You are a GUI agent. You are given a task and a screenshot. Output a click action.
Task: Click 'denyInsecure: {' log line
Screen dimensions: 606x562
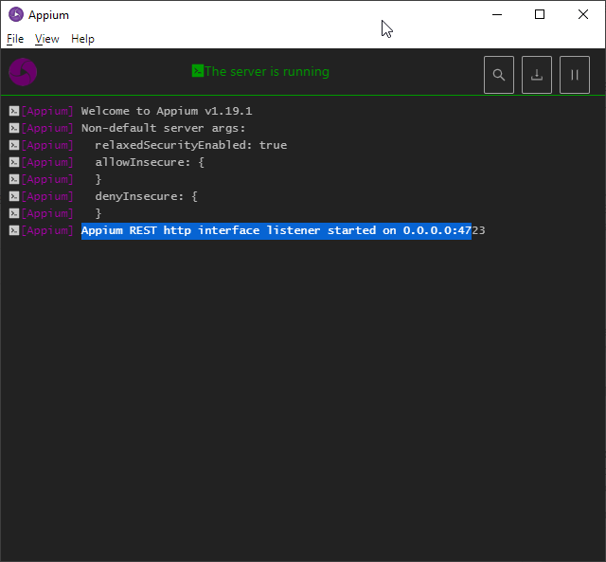pyautogui.click(x=146, y=196)
